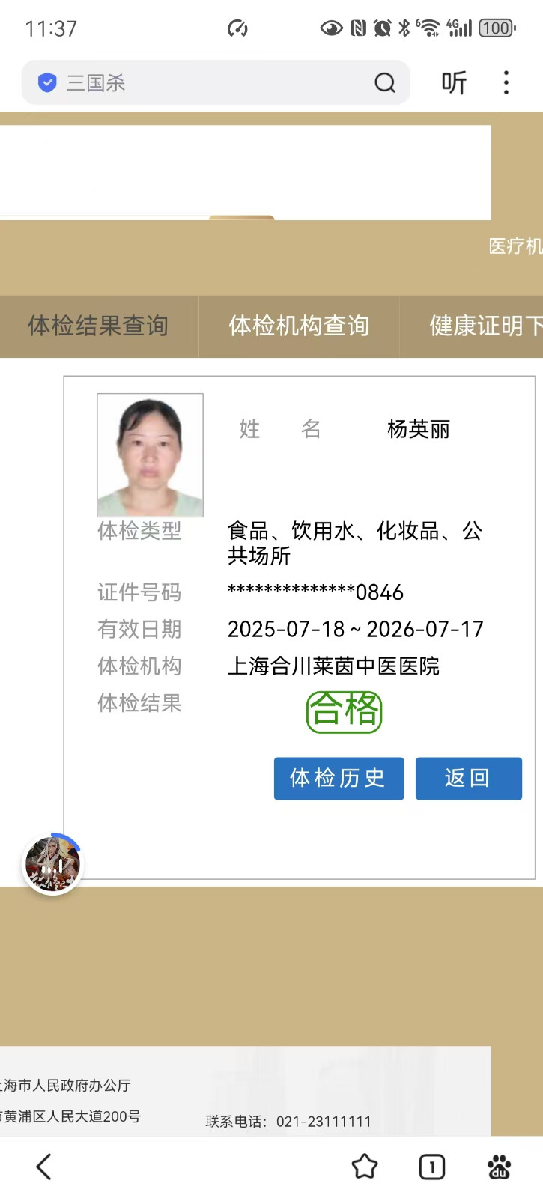Switch to 体检机构查询 tab

tap(299, 326)
